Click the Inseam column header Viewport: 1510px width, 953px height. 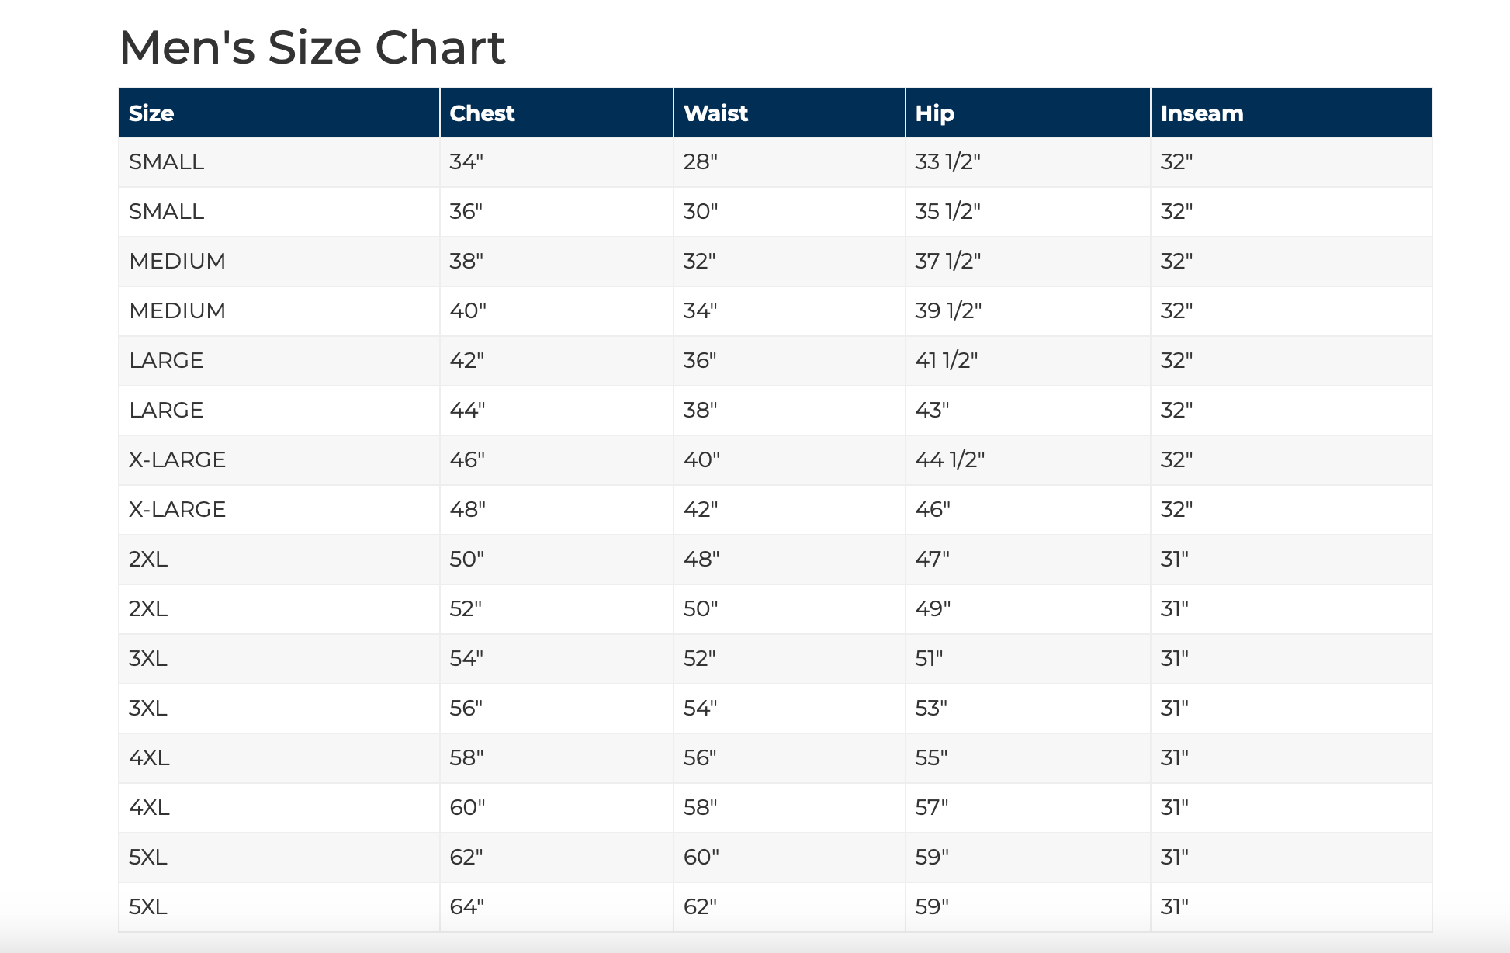pos(1201,113)
